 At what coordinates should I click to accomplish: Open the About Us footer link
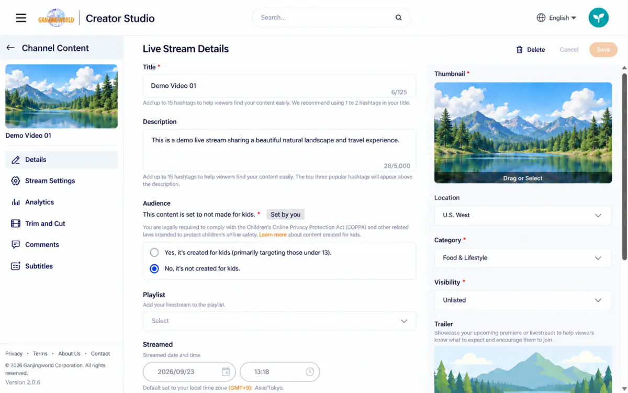point(69,354)
